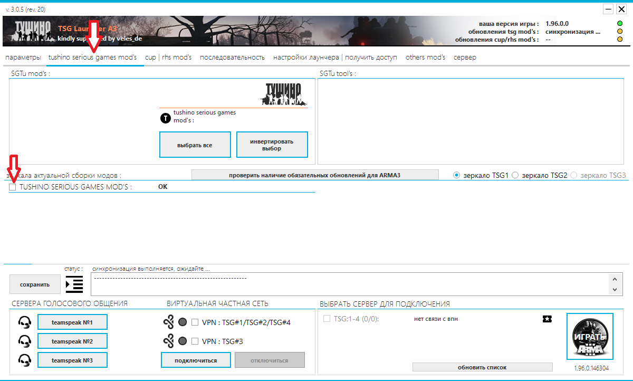
Task: Click the headset icon beside teamspeak №1
Action: 24,322
